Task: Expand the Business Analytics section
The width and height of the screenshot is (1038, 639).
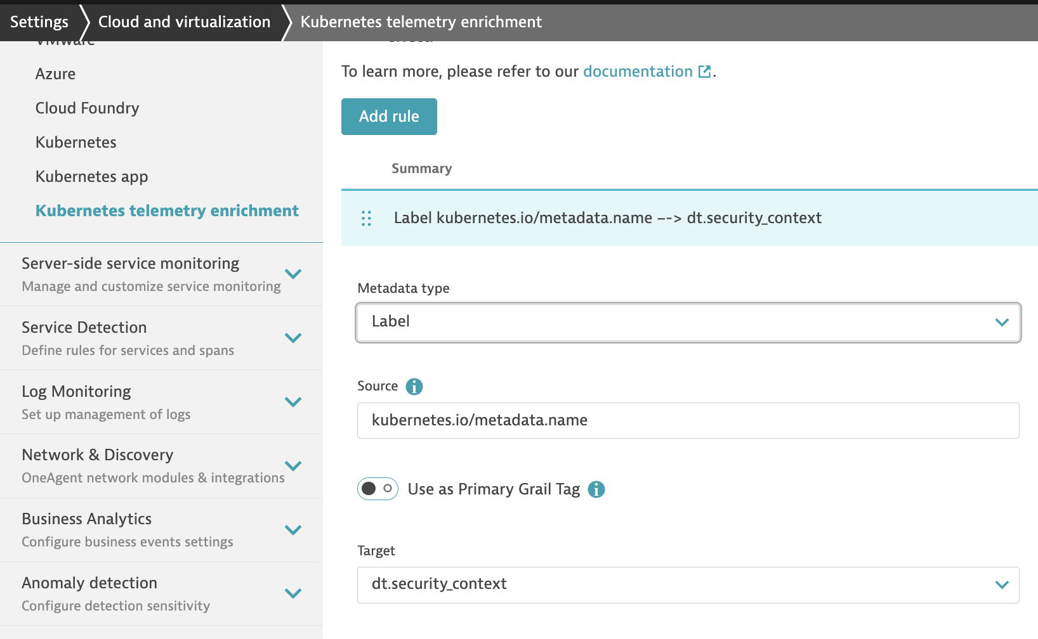Action: (292, 530)
